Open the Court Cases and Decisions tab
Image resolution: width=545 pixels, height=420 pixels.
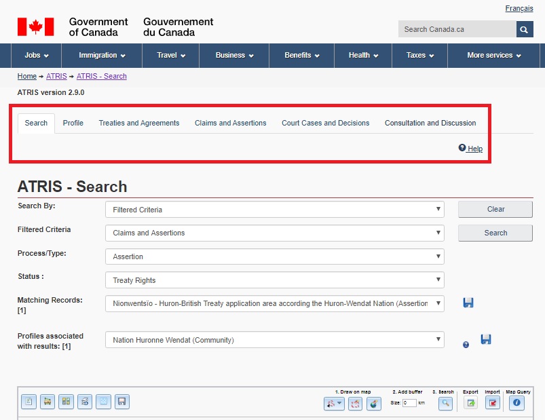tap(325, 123)
